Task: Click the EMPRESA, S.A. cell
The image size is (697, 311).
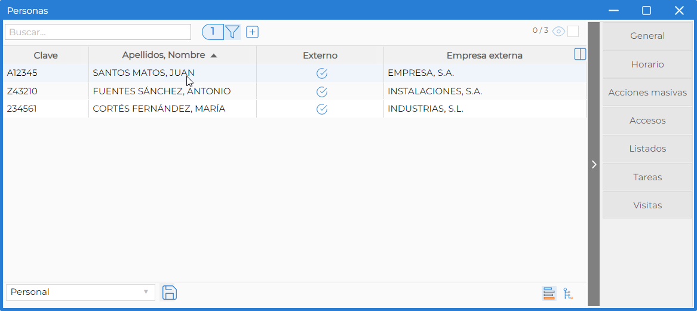Action: [485, 73]
